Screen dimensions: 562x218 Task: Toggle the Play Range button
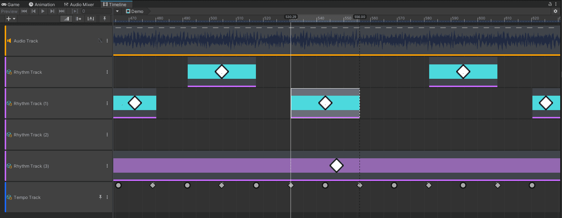(74, 11)
